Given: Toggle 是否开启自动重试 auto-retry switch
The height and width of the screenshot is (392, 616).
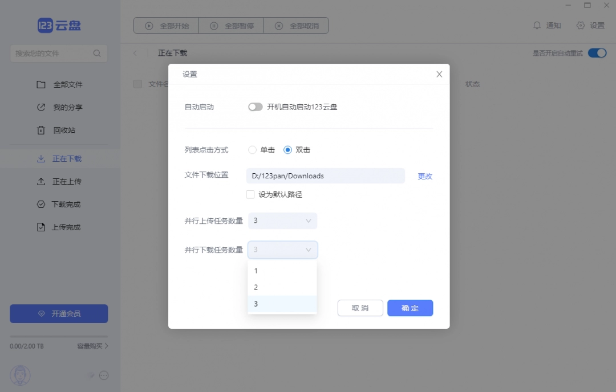Looking at the screenshot, I should (x=597, y=52).
